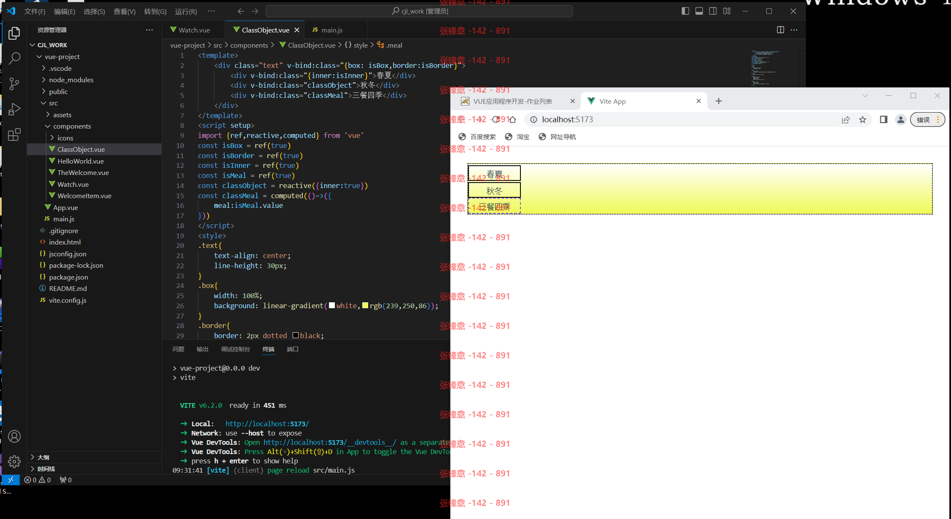Click the rgb(239,250,86) color swatch

click(x=365, y=305)
